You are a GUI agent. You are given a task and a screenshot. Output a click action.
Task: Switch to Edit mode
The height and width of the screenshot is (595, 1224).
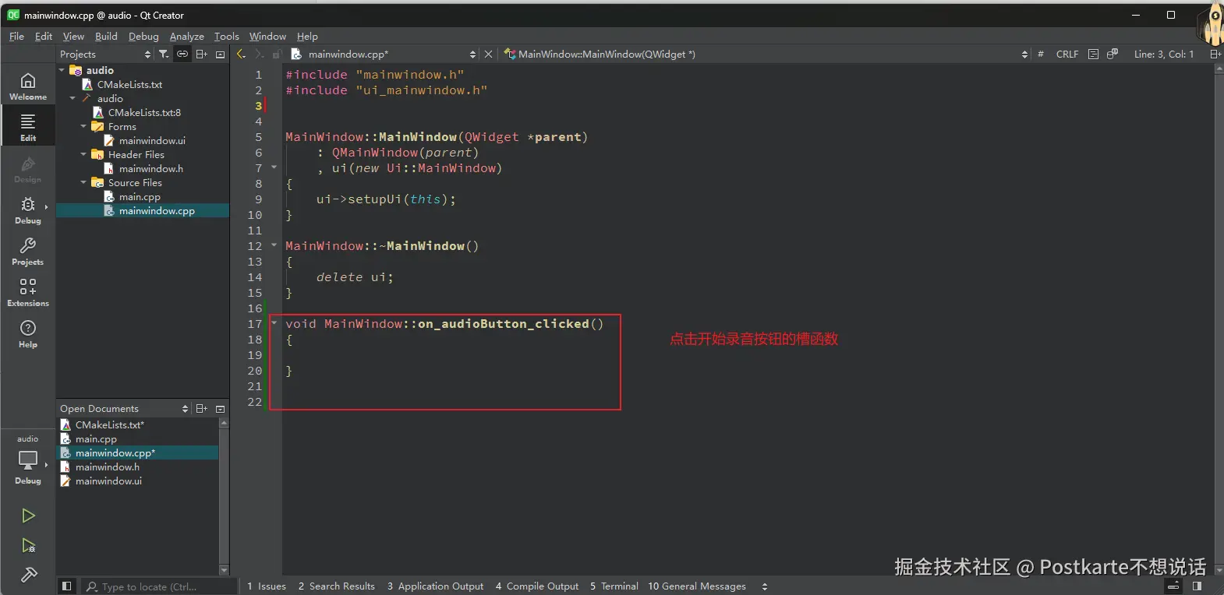coord(28,127)
